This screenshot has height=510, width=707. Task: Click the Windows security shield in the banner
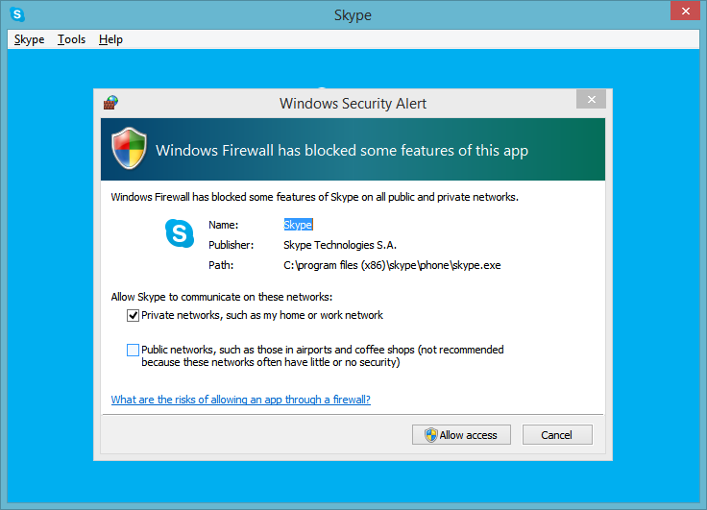pos(130,148)
